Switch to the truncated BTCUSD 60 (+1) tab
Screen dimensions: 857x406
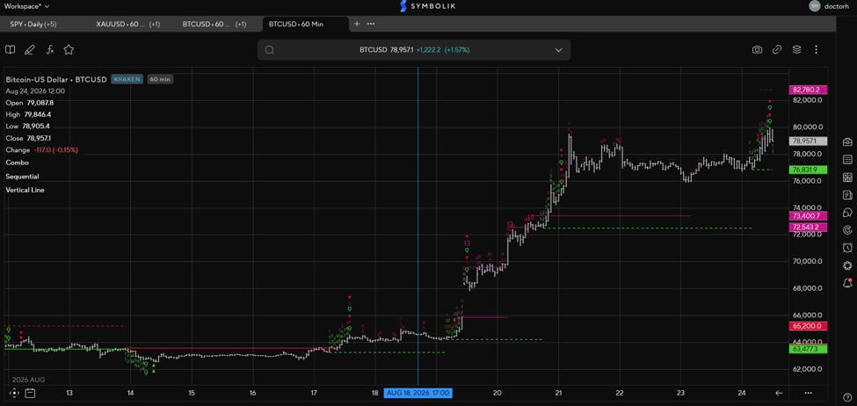214,24
